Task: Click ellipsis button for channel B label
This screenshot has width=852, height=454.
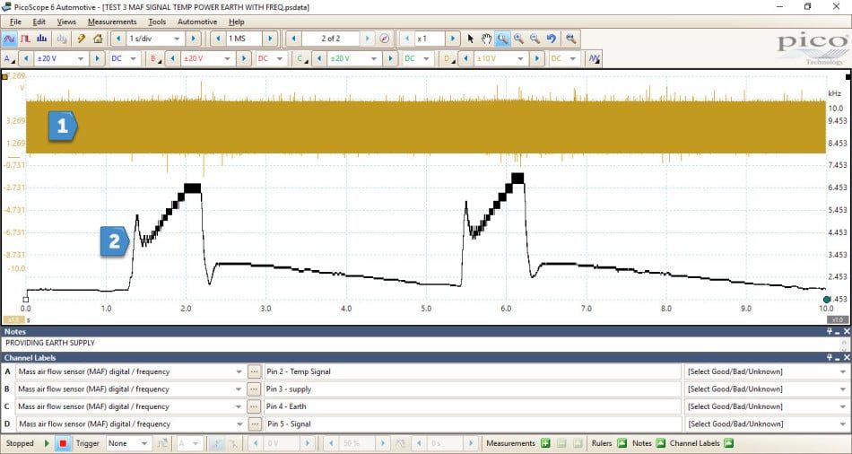Action: [x=254, y=389]
